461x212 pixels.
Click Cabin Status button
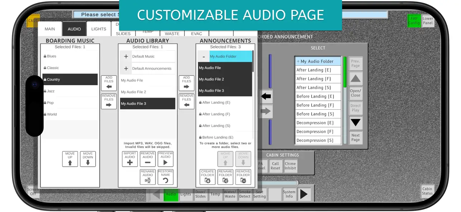coord(427,191)
